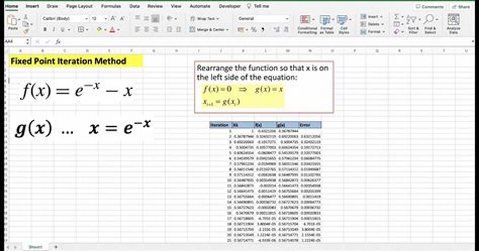
Task: Open font color dropdown arrow
Action: click(118, 30)
